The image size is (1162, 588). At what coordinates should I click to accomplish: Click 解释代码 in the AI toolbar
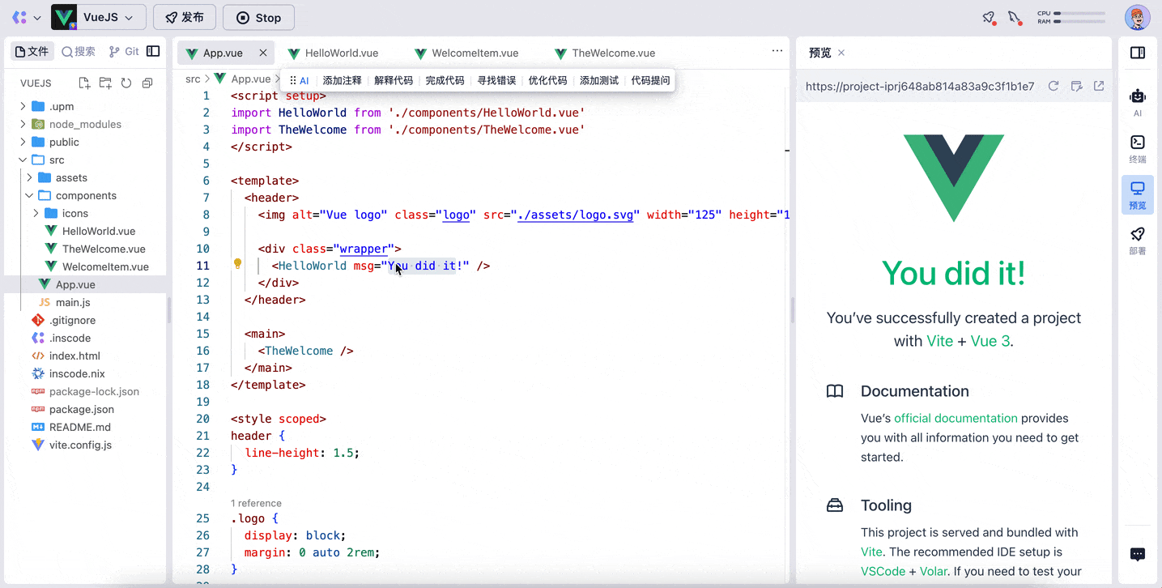click(x=394, y=80)
